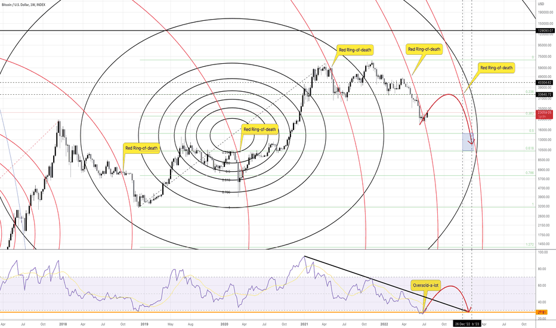
Task: Click the orange RSI level label on the RSI scale
Action: [x=542, y=312]
